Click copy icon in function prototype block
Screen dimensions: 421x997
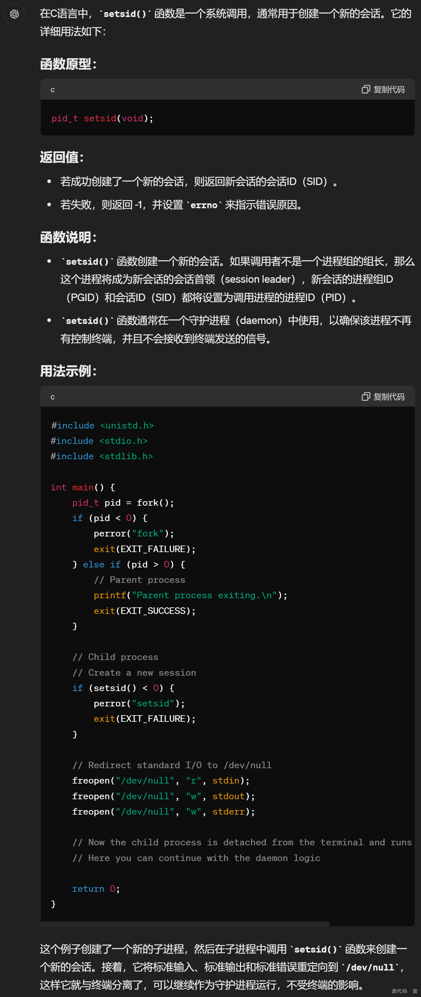[366, 90]
